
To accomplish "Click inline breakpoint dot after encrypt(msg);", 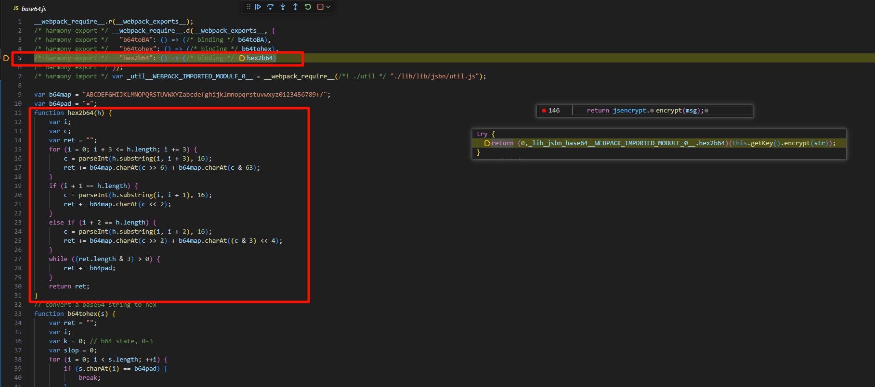I will pyautogui.click(x=706, y=111).
